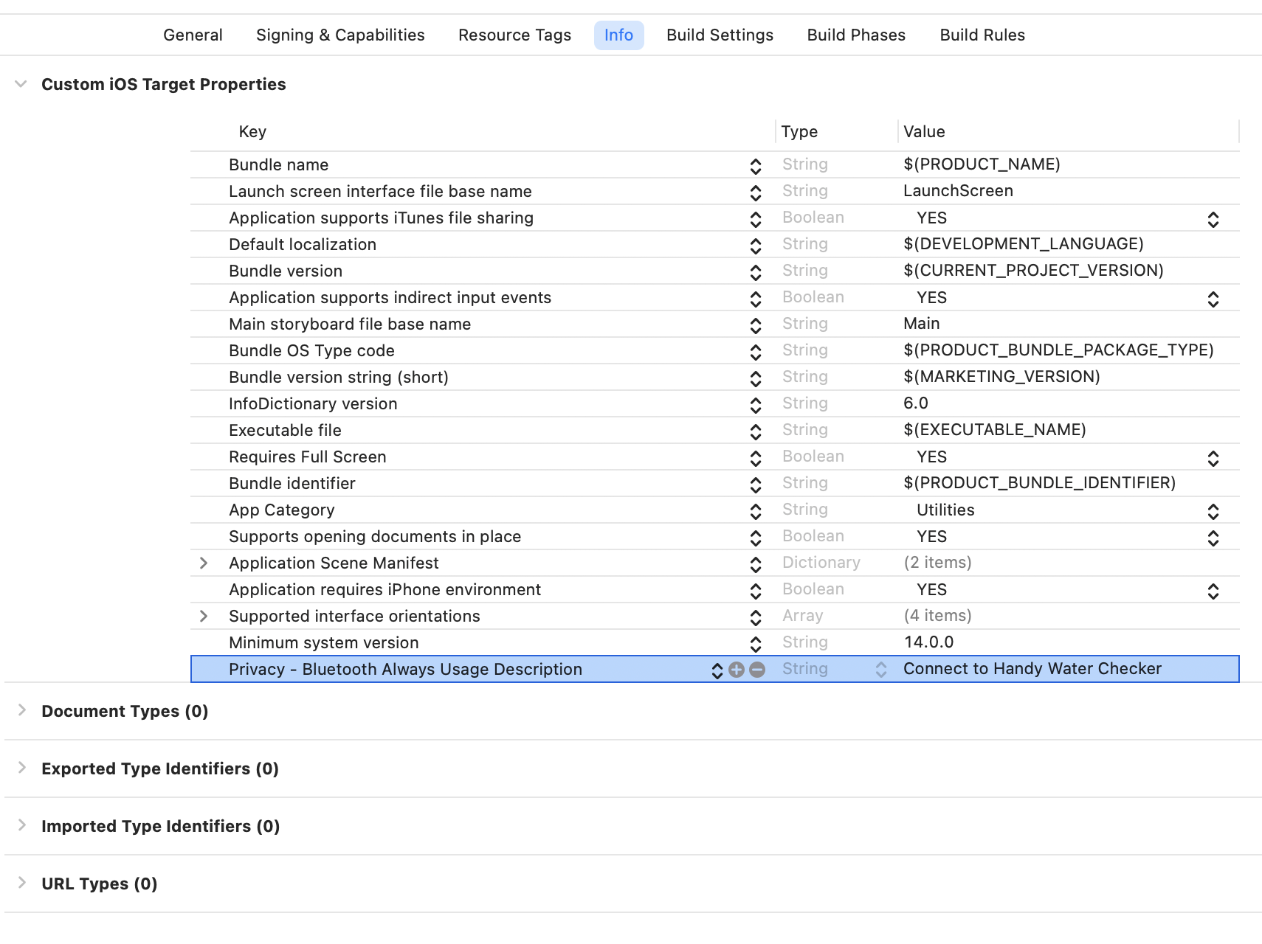1262x944 pixels.
Task: Click the Value column header
Action: click(x=924, y=132)
